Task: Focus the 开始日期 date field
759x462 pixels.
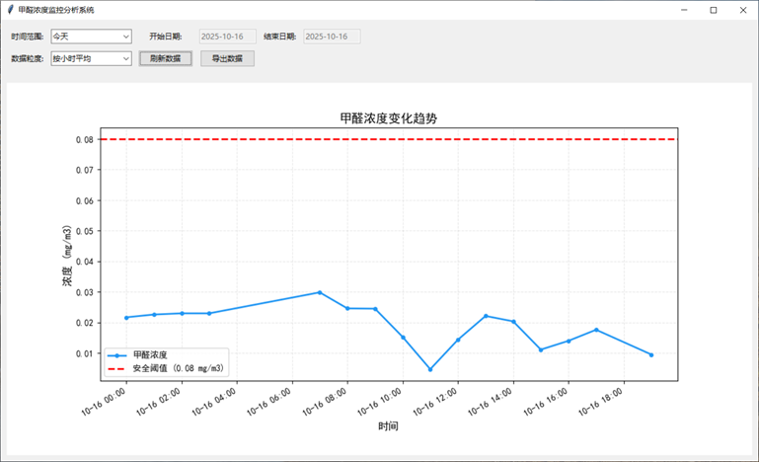Action: (x=227, y=37)
